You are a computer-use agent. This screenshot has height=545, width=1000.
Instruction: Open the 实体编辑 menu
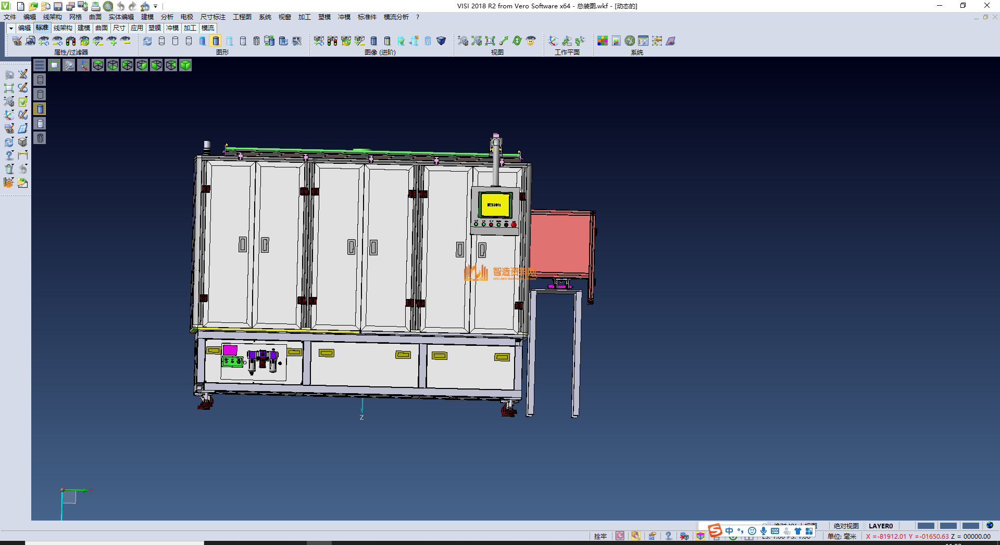coord(121,17)
